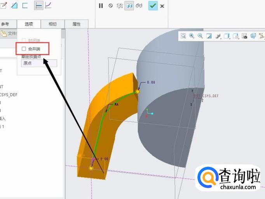Click the 参考 tab
This screenshot has height=199, width=265.
click(x=5, y=24)
